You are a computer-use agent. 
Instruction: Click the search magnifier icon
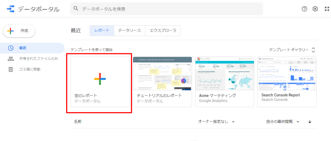coord(76,9)
